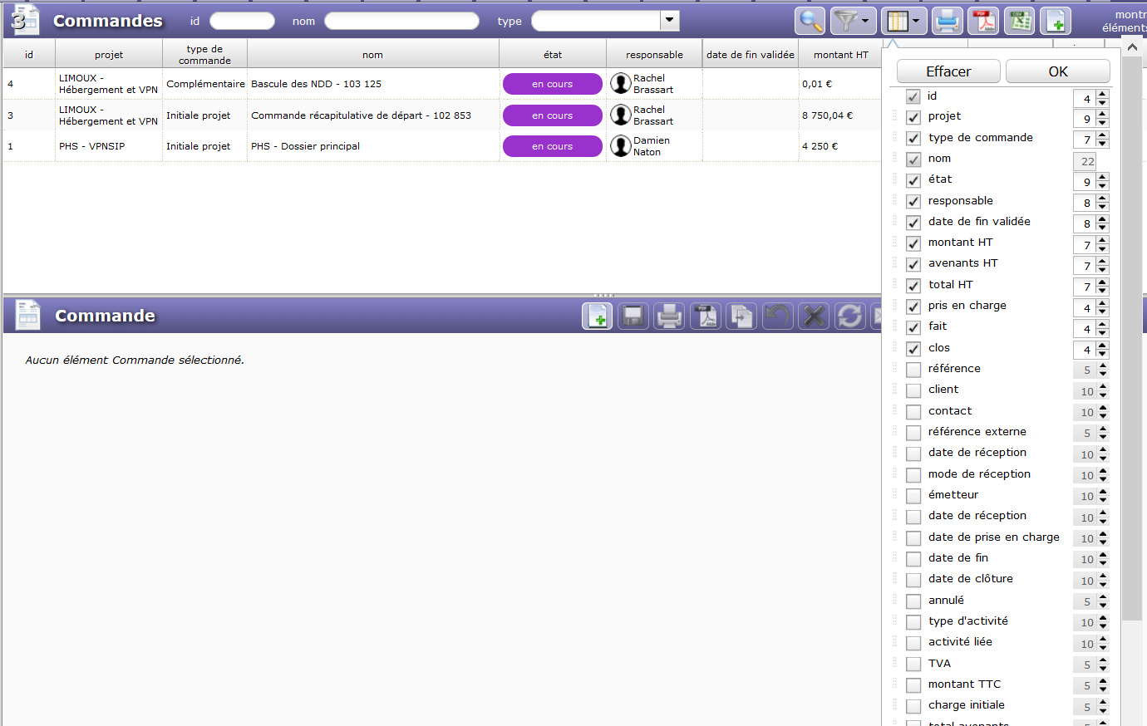Focus the nom search input field
The image size is (1147, 726).
401,21
